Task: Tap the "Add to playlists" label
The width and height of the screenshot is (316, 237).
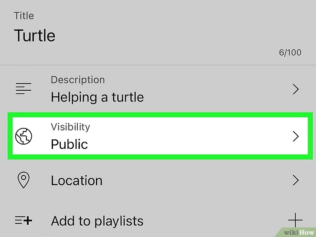Action: (97, 221)
